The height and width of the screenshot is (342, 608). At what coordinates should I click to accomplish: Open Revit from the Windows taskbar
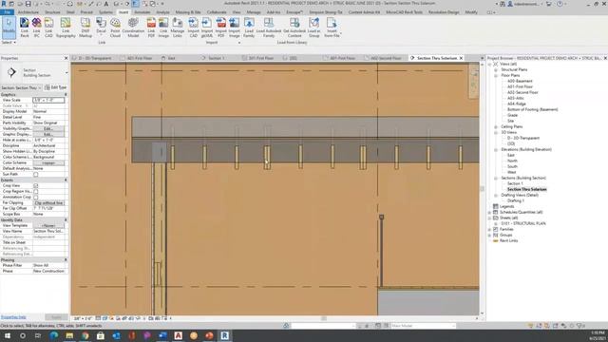pyautogui.click(x=224, y=335)
